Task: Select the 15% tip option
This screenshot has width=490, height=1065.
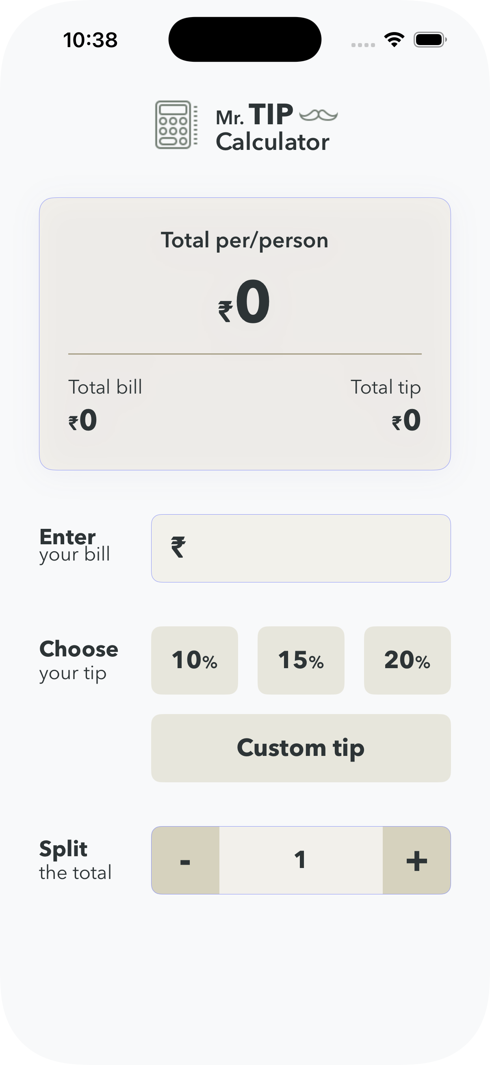Action: (301, 660)
